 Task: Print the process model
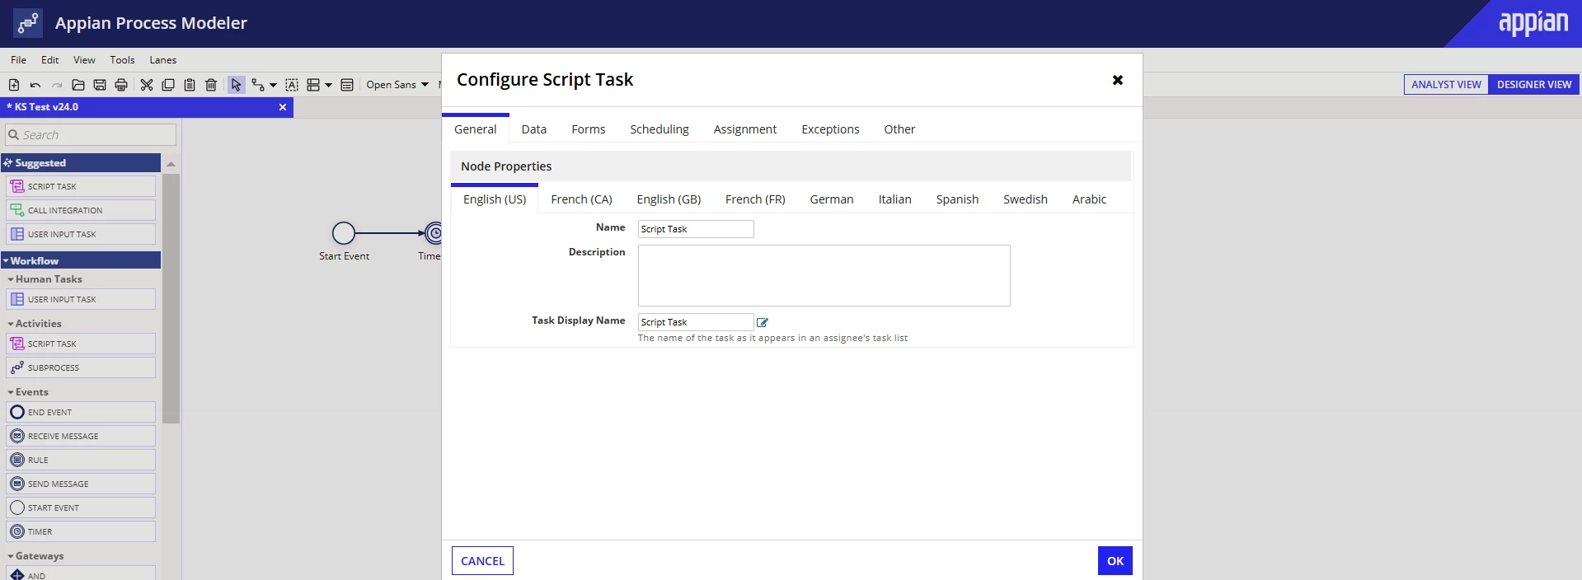click(121, 85)
